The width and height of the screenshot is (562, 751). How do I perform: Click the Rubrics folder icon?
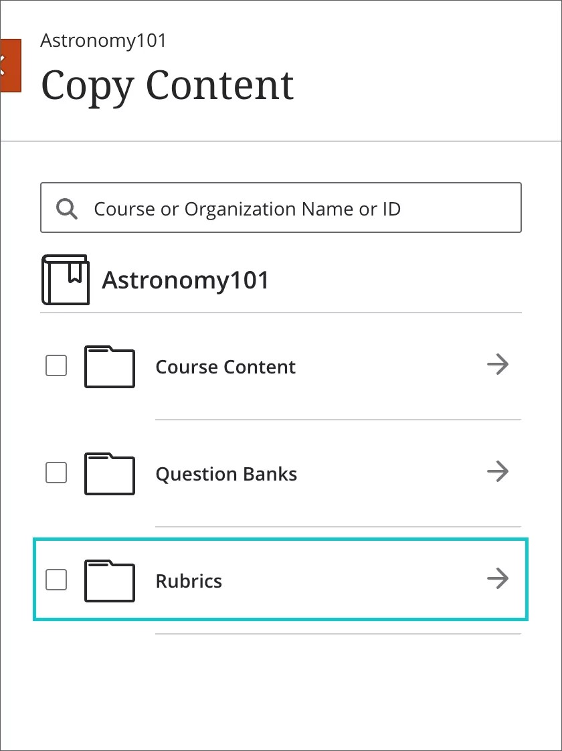pos(109,581)
